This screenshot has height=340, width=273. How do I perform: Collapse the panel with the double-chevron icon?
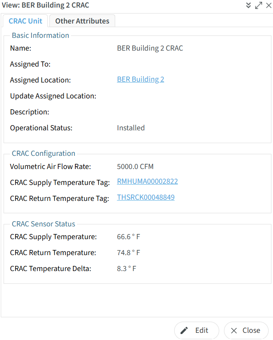coord(248,5)
